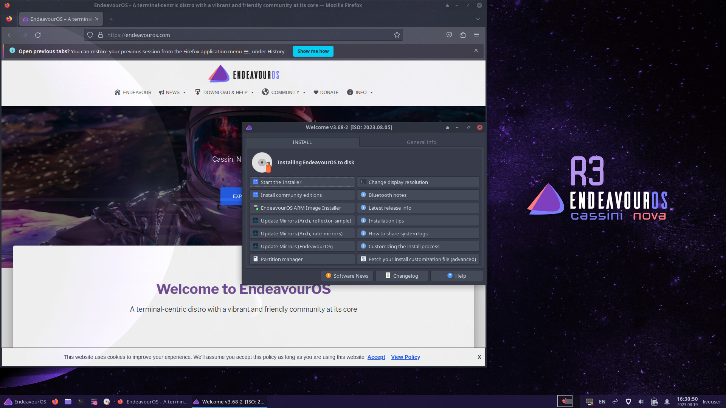The width and height of the screenshot is (726, 408).
Task: Expand the INFO menu arrow
Action: (x=372, y=93)
